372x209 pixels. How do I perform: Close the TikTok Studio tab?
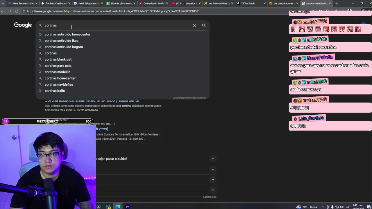[265, 3]
